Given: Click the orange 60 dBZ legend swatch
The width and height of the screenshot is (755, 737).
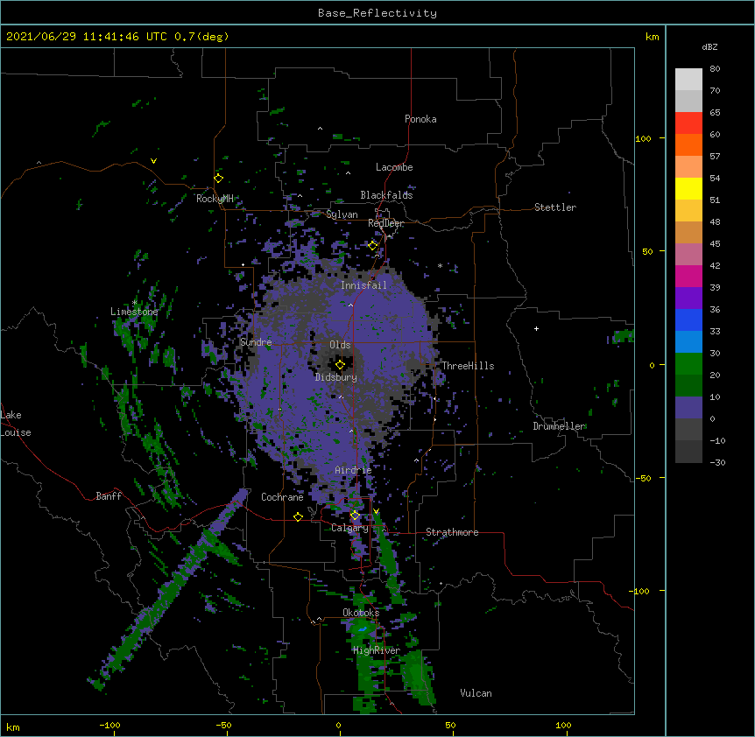Looking at the screenshot, I should tap(688, 144).
